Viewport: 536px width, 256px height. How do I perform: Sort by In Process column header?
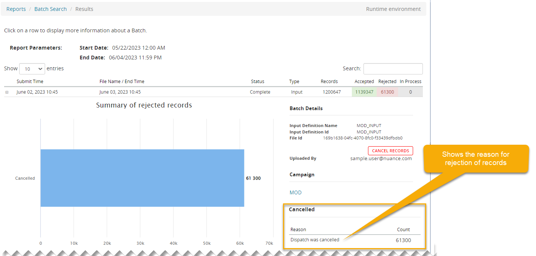[410, 82]
